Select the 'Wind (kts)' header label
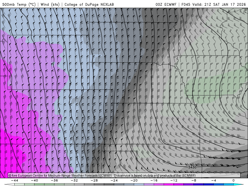The image size is (248, 186). tap(50, 4)
